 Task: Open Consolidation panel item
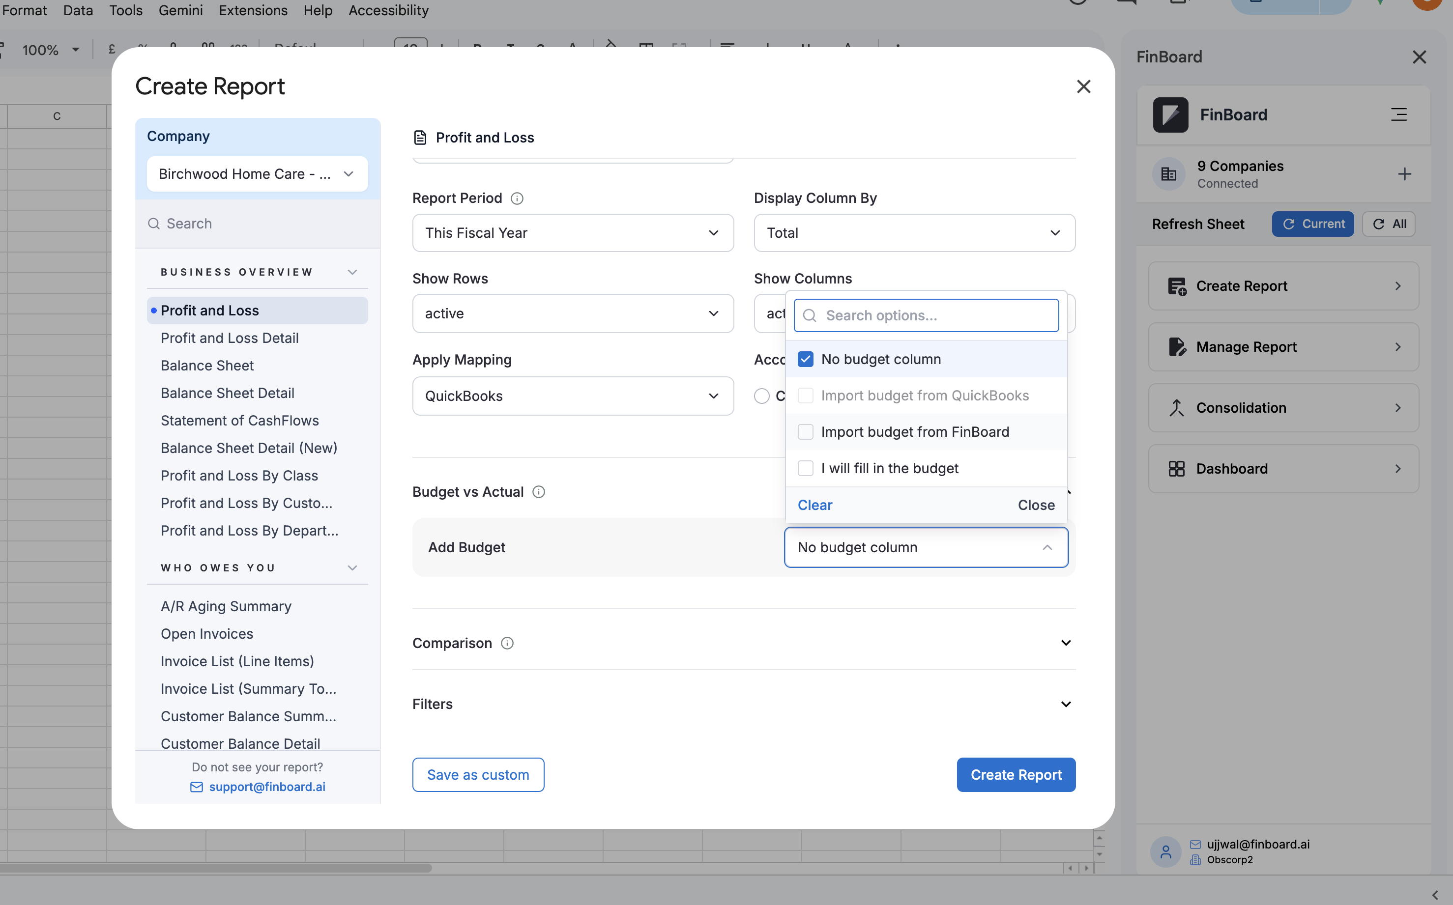click(1283, 408)
